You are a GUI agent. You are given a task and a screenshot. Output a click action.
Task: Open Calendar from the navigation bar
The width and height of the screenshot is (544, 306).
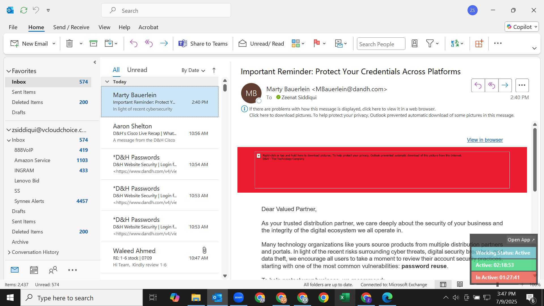pyautogui.click(x=34, y=270)
